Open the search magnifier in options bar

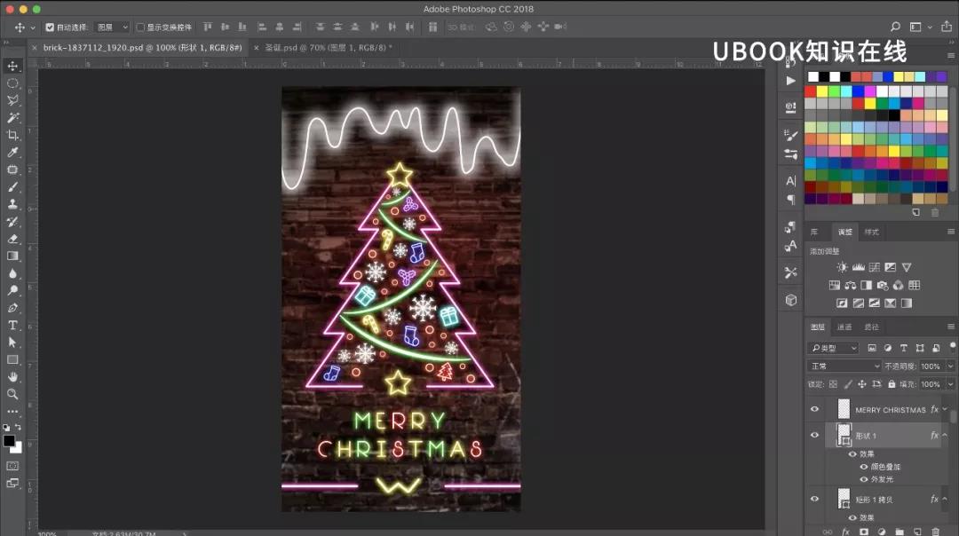pos(895,27)
